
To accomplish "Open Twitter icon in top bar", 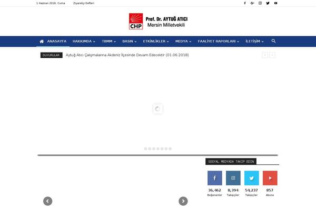I will (x=268, y=3).
